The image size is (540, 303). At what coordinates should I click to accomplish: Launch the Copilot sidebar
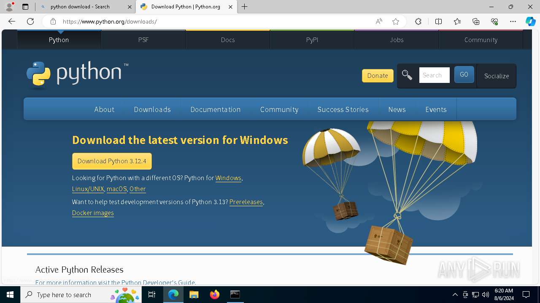pos(530,21)
